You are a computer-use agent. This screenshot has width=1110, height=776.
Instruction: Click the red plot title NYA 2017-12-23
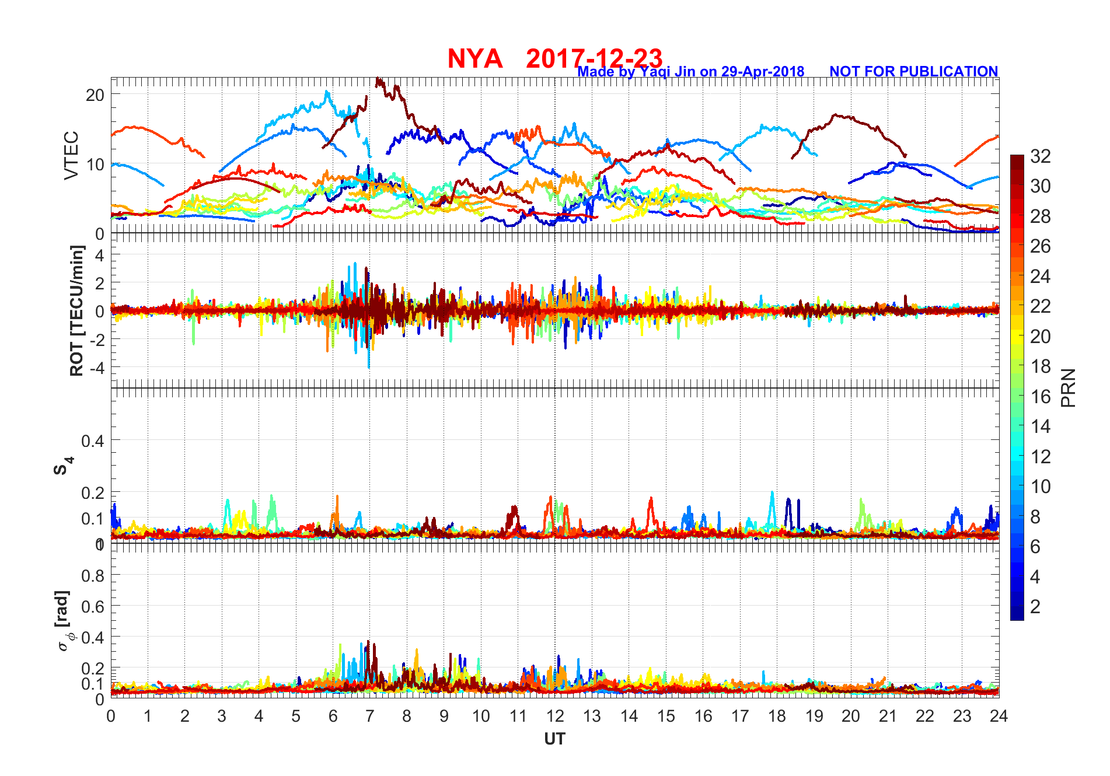554,59
